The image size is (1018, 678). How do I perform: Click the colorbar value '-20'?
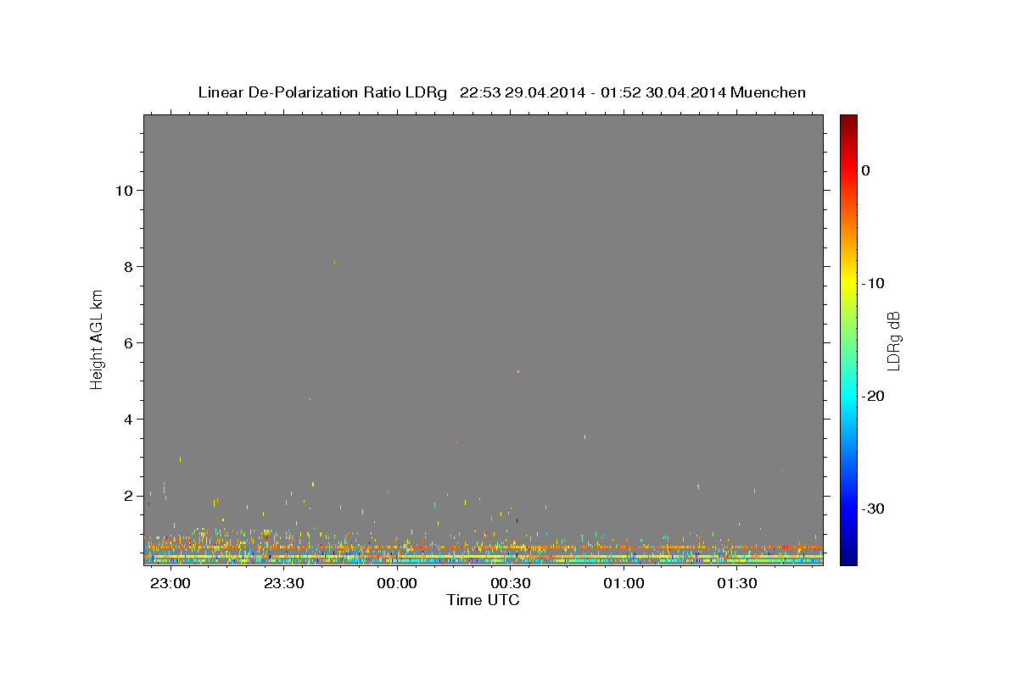point(874,396)
